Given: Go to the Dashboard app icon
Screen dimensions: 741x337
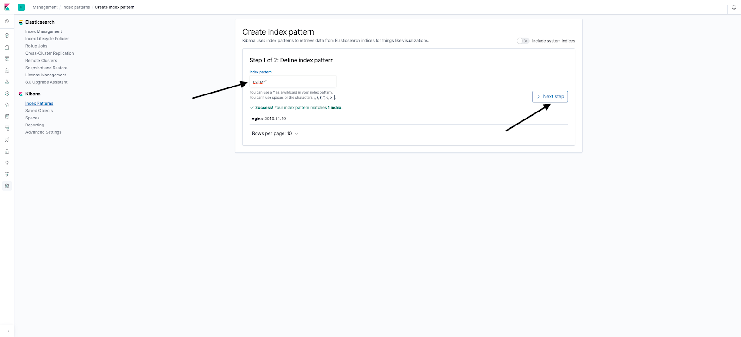Looking at the screenshot, I should pyautogui.click(x=7, y=59).
